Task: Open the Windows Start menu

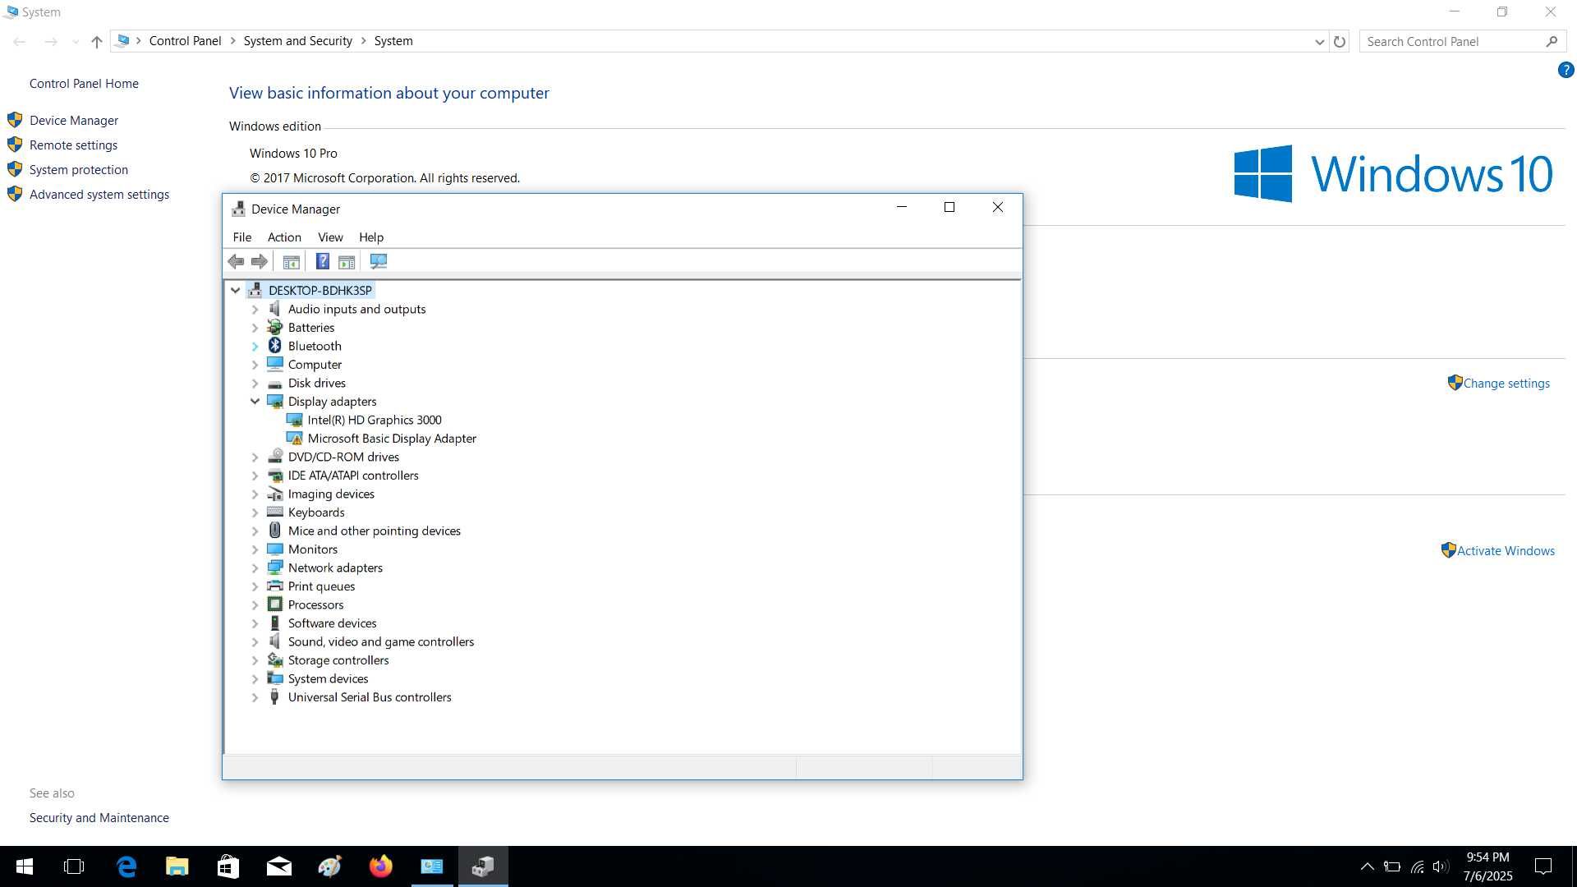Action: click(x=25, y=866)
